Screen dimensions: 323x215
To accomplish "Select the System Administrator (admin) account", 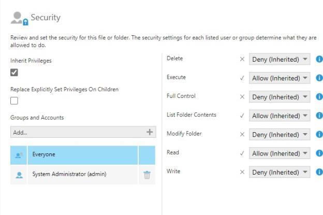I will (x=74, y=175).
